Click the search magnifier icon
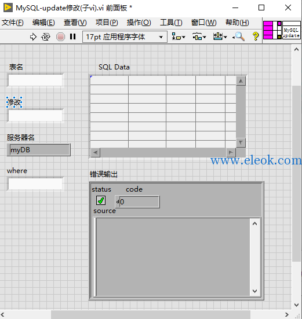Image resolution: width=302 pixels, height=319 pixels. (239, 36)
